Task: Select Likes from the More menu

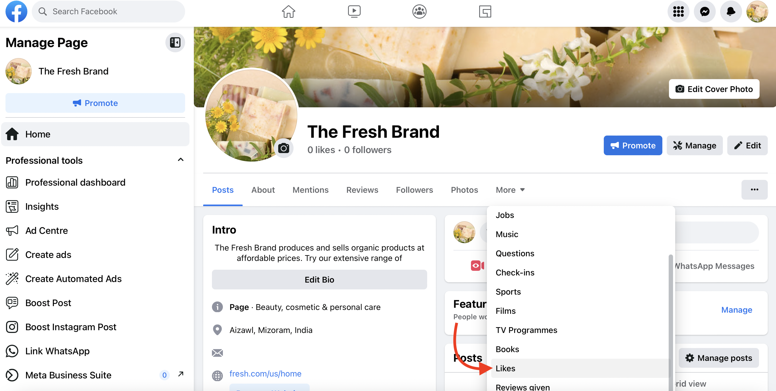Action: 506,368
